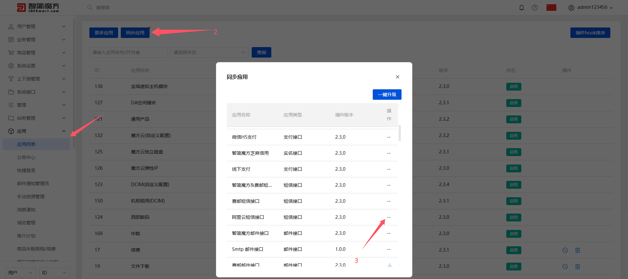Click the 上下游管理 funnel icon
Screen dimensions: 628x279
[11, 79]
